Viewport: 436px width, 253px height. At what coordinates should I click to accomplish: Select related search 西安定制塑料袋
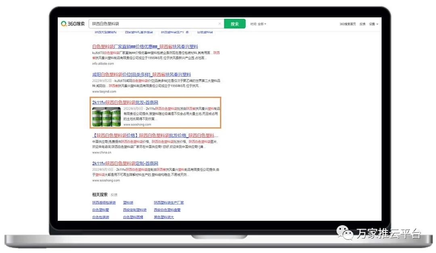(135, 210)
